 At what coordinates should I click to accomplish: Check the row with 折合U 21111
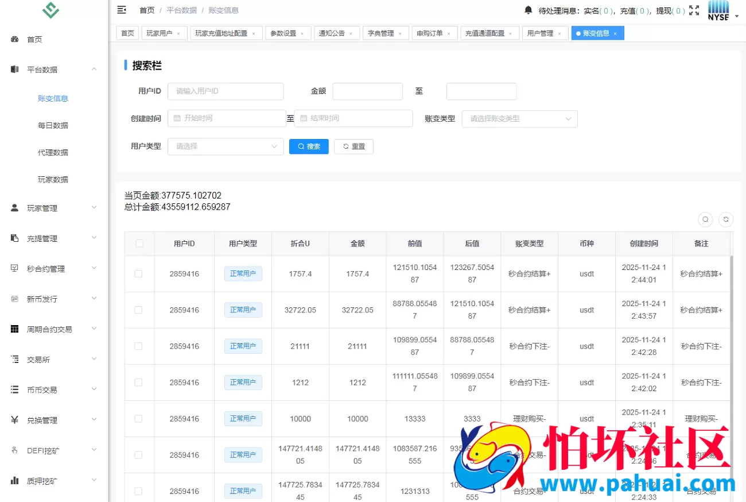138,346
